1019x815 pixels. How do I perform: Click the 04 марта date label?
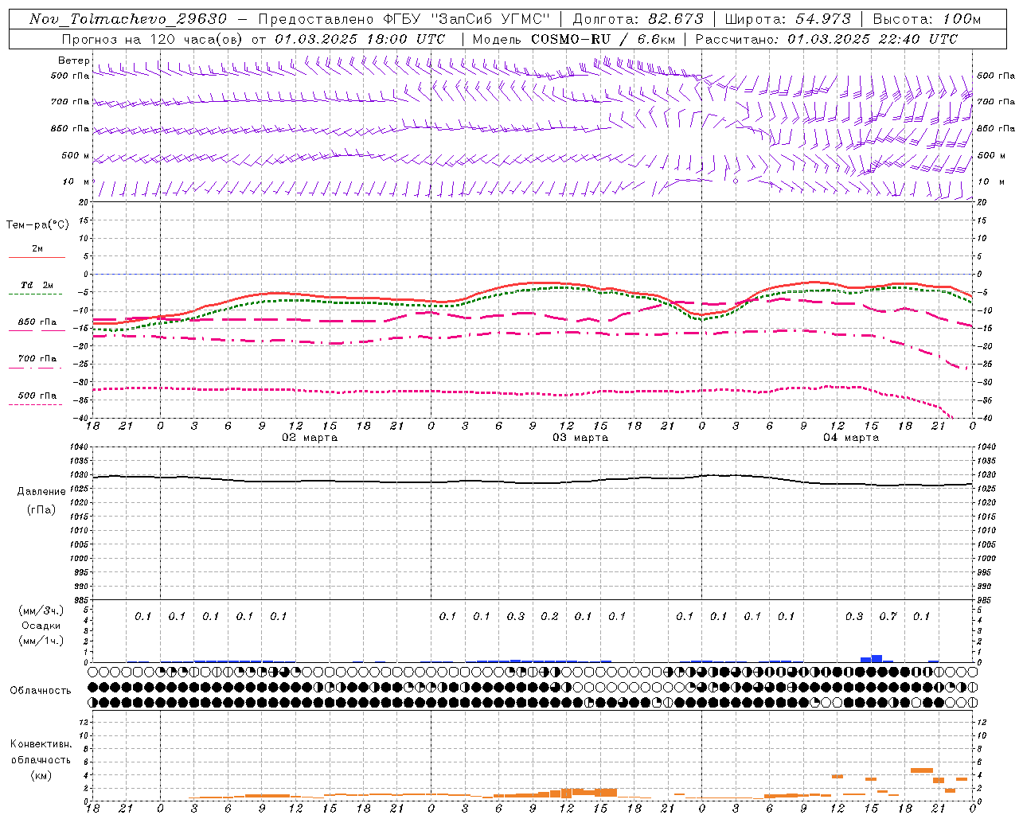click(x=851, y=438)
